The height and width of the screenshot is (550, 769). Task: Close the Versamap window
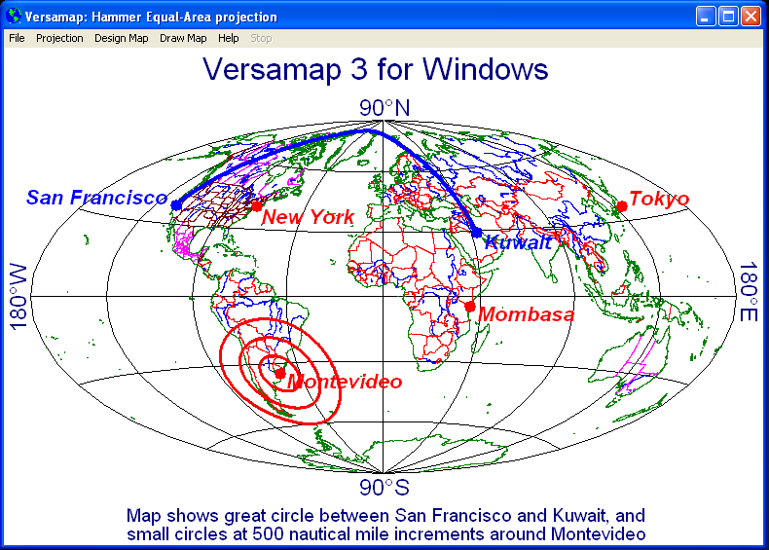[751, 17]
